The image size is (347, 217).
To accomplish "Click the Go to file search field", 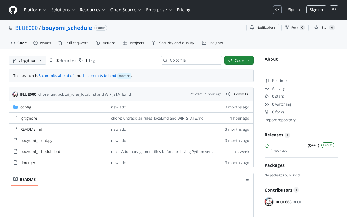I will [x=191, y=60].
